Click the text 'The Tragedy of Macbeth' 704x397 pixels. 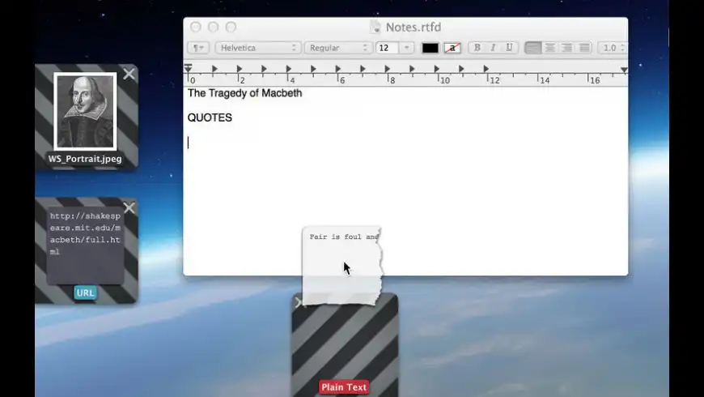[x=244, y=93]
